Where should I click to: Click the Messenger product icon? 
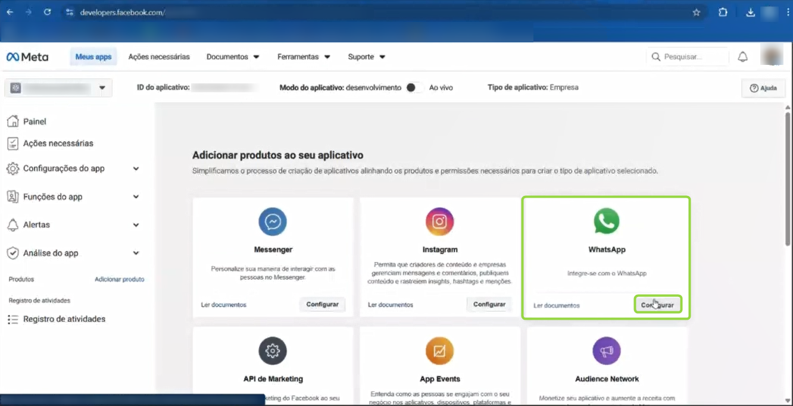pos(273,222)
